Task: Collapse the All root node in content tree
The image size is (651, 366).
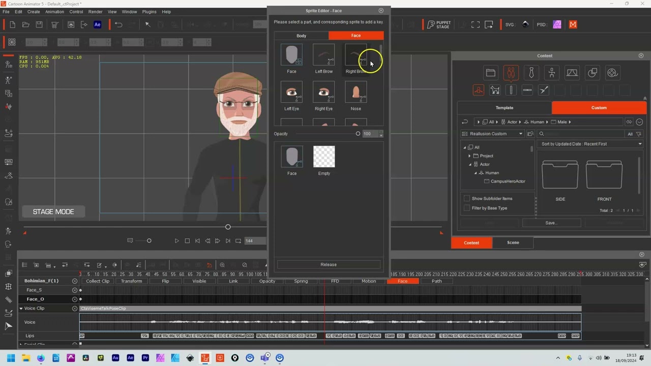Action: 464,147
